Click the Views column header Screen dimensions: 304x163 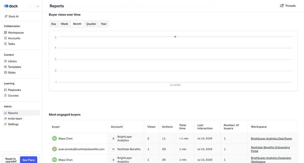tap(151, 127)
